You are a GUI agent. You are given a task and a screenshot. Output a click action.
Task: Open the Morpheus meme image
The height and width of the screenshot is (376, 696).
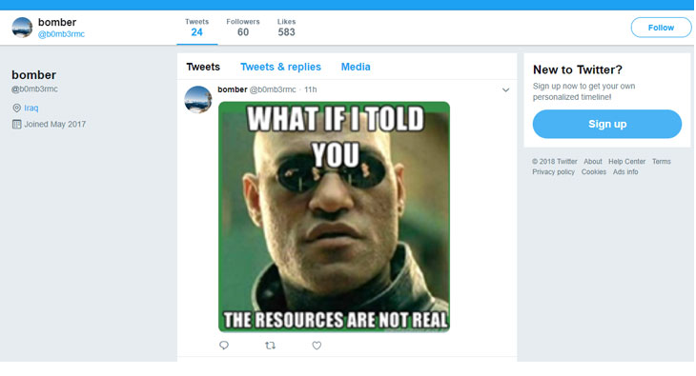click(335, 217)
